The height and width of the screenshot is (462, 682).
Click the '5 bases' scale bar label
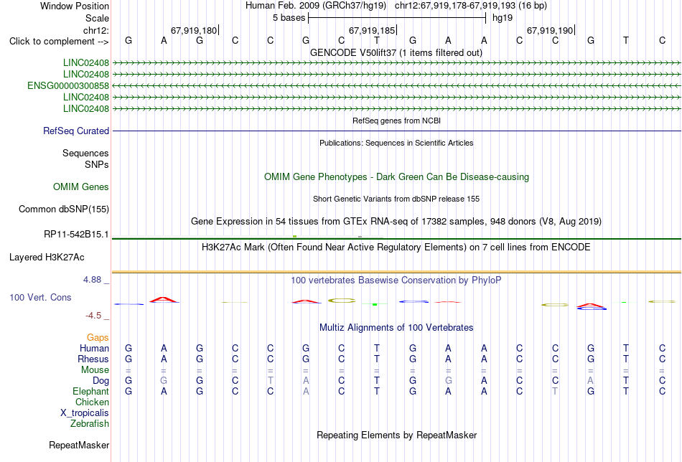(x=289, y=18)
